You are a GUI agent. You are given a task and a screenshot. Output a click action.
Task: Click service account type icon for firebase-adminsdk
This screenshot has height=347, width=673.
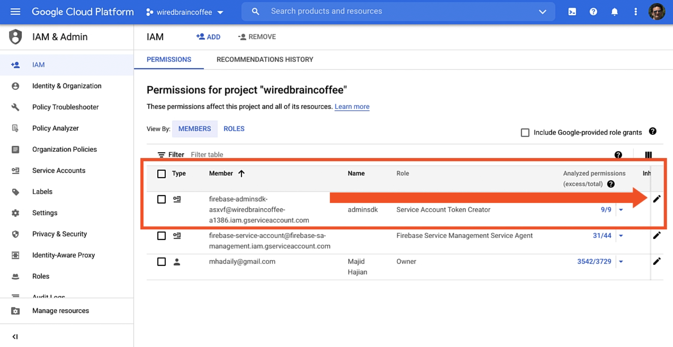[x=177, y=199]
